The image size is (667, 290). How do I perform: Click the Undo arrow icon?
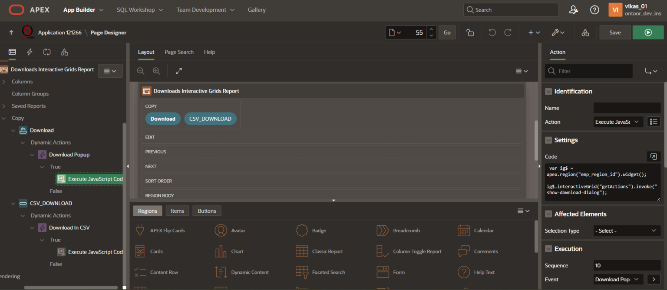click(492, 33)
